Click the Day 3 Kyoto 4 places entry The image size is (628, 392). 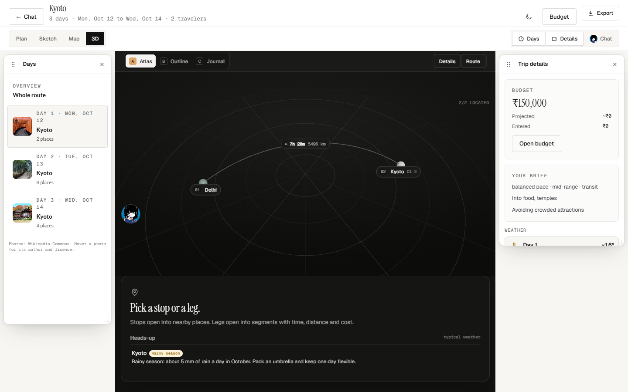(x=58, y=213)
